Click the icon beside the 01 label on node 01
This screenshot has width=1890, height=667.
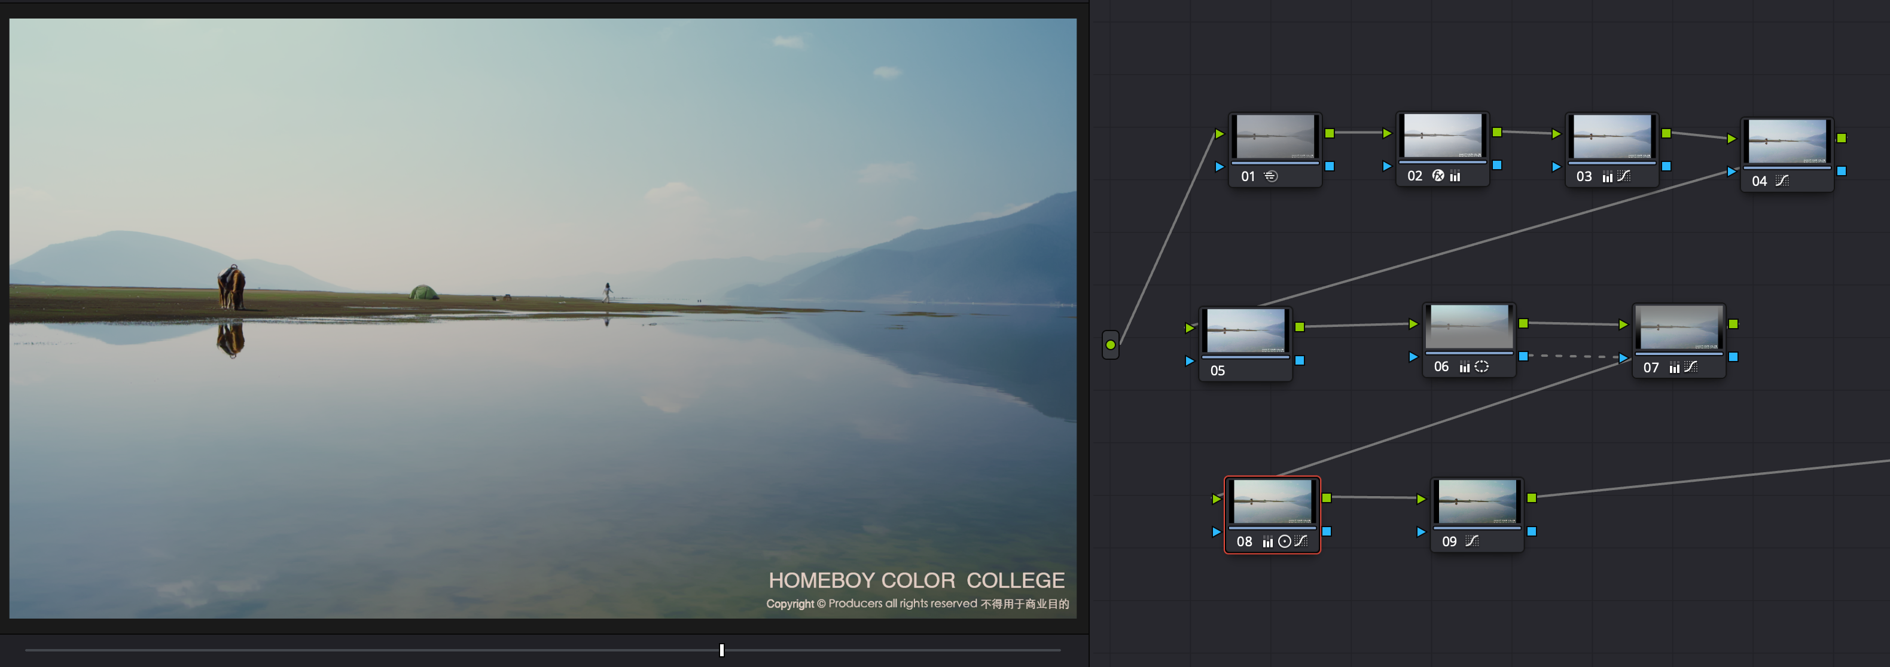[1271, 177]
